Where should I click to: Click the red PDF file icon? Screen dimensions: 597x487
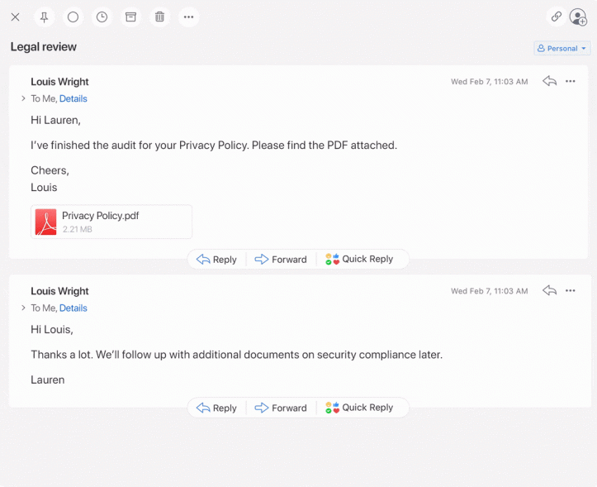tap(45, 222)
